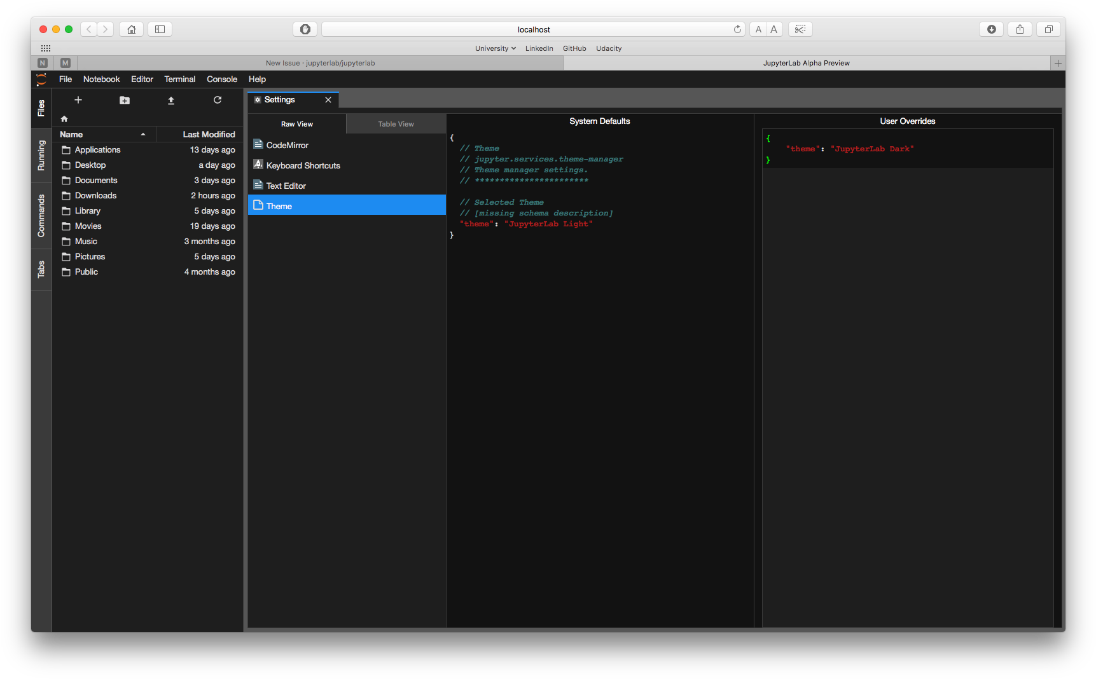Create a new launcher with the plus icon
Viewport: 1096px width, 679px height.
78,100
